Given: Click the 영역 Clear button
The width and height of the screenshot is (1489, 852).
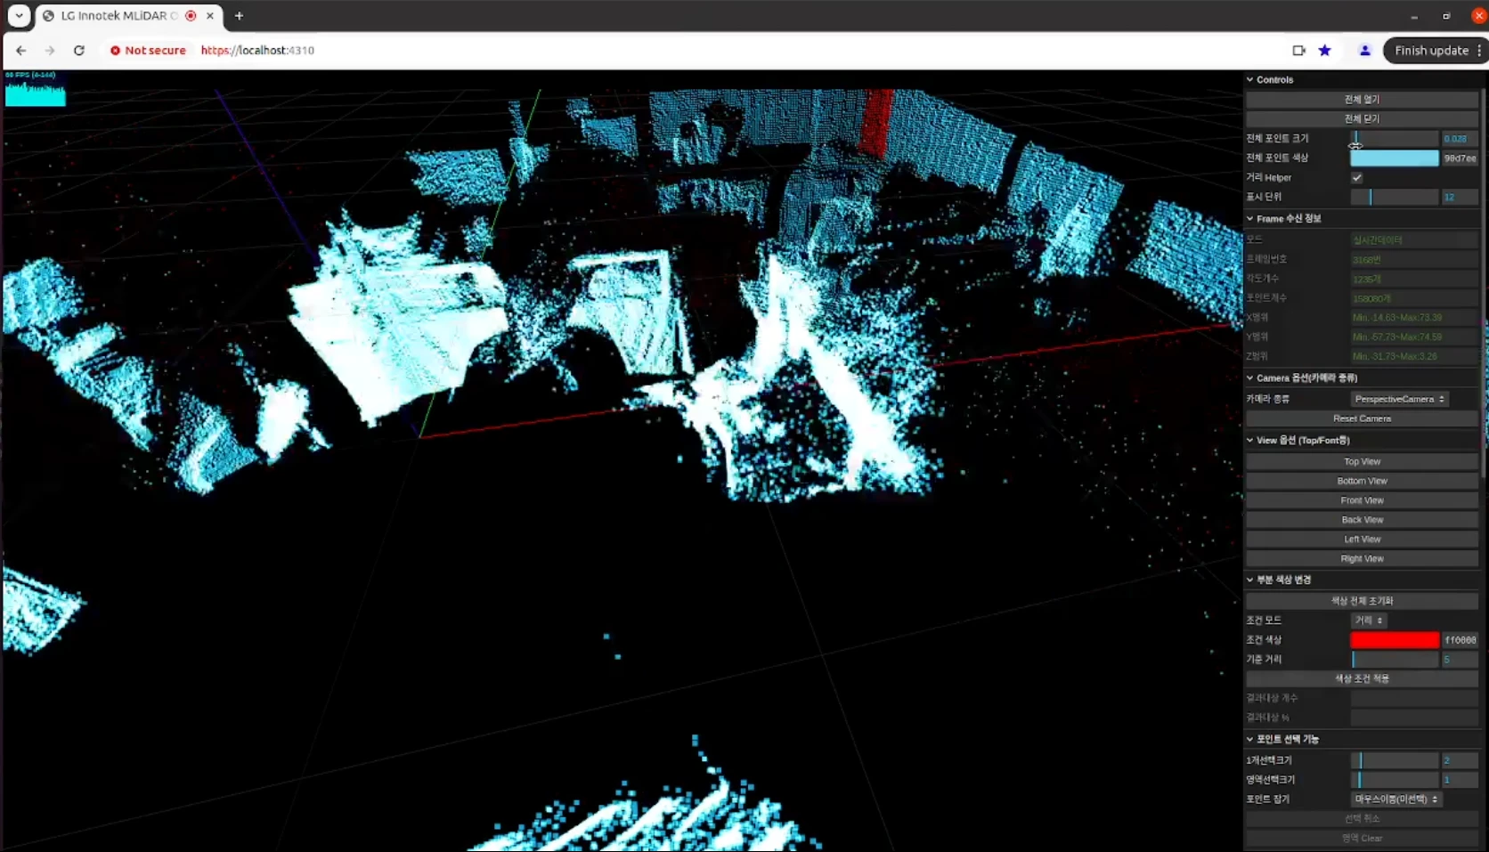Looking at the screenshot, I should click(1362, 839).
